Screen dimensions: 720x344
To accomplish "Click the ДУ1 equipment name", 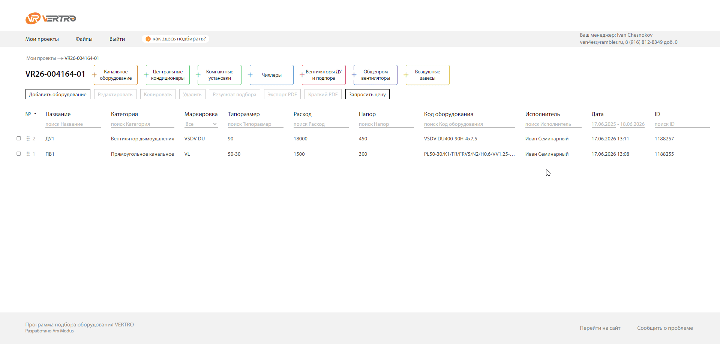I will (50, 139).
